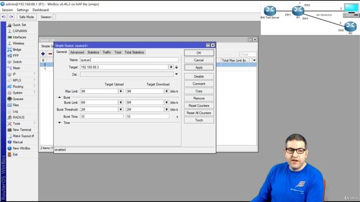The image size is (360, 202).
Task: Click the Copy button
Action: (199, 91)
